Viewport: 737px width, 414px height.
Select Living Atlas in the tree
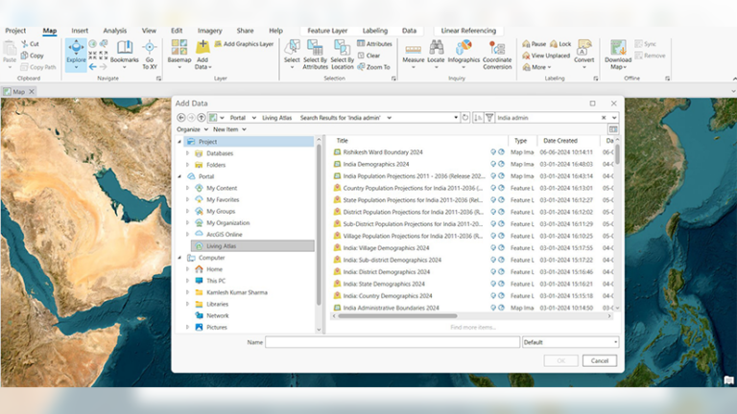[x=252, y=246]
